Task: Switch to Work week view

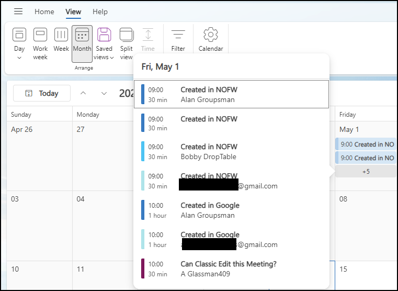Action: click(40, 43)
